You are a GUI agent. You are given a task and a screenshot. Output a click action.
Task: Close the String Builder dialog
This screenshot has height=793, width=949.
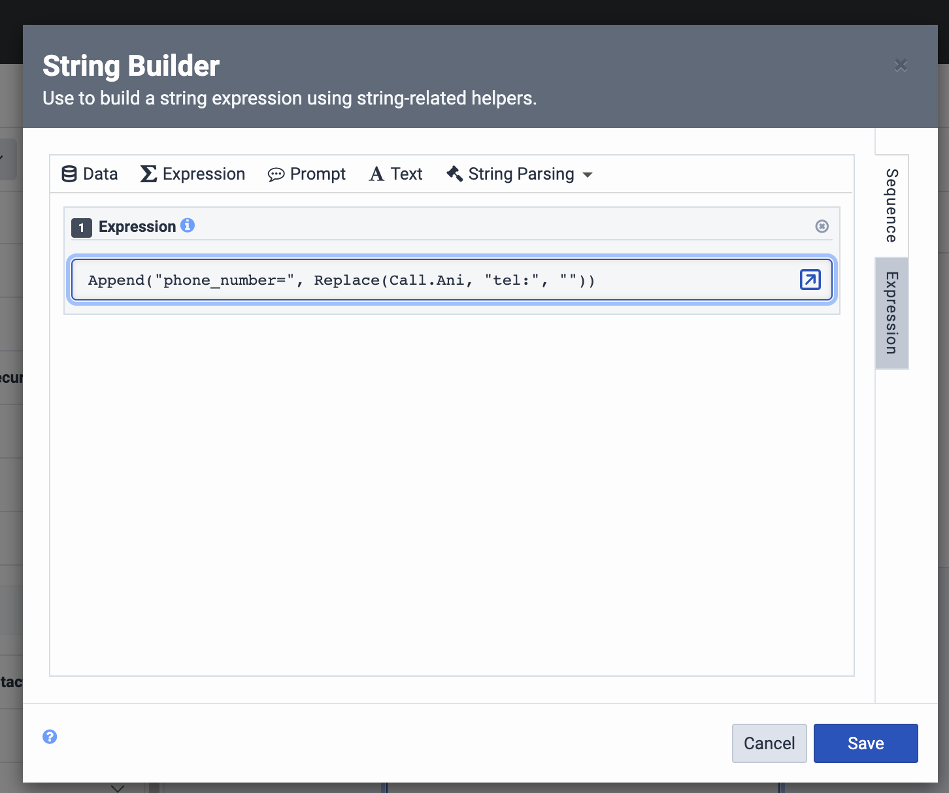coord(901,65)
